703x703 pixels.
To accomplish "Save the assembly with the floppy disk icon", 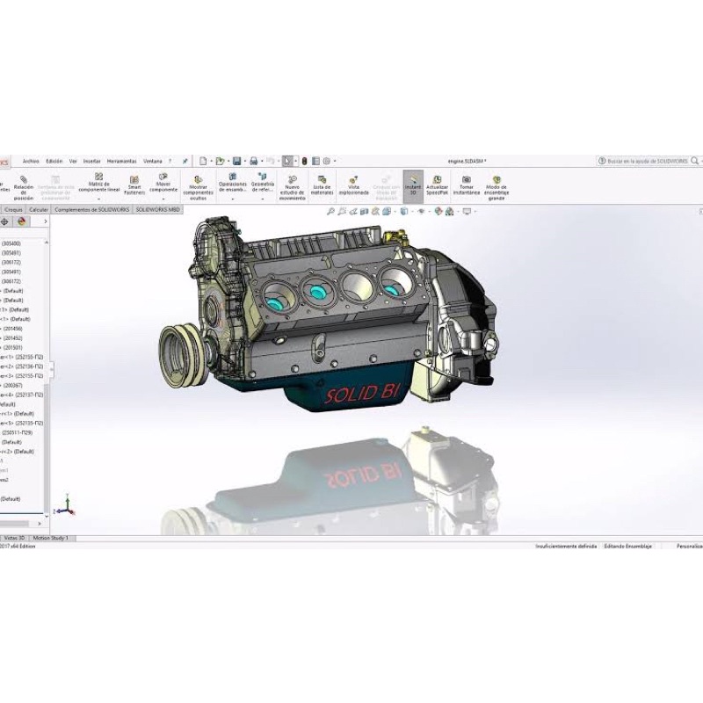I will [x=237, y=161].
